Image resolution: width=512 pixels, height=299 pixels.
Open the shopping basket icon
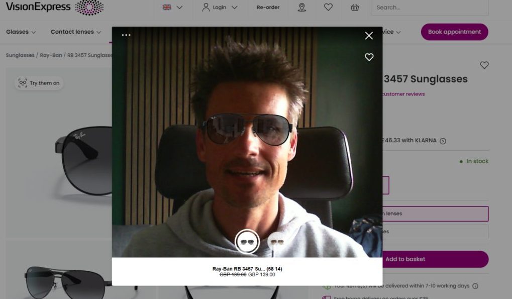355,8
